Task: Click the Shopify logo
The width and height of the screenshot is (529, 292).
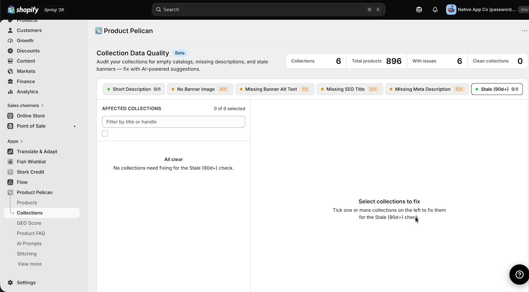Action: coord(23,9)
